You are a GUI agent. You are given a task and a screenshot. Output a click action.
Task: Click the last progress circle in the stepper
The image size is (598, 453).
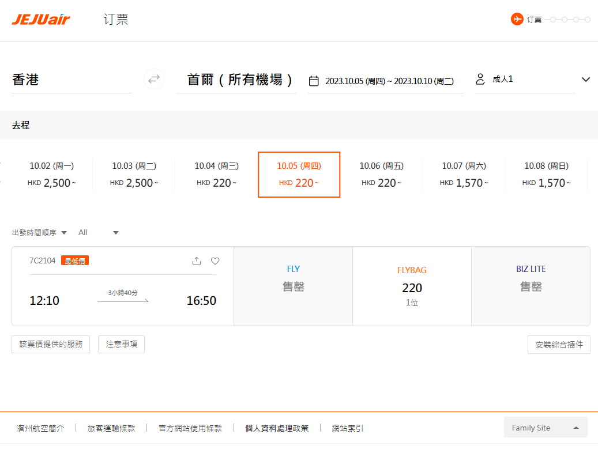coord(589,18)
